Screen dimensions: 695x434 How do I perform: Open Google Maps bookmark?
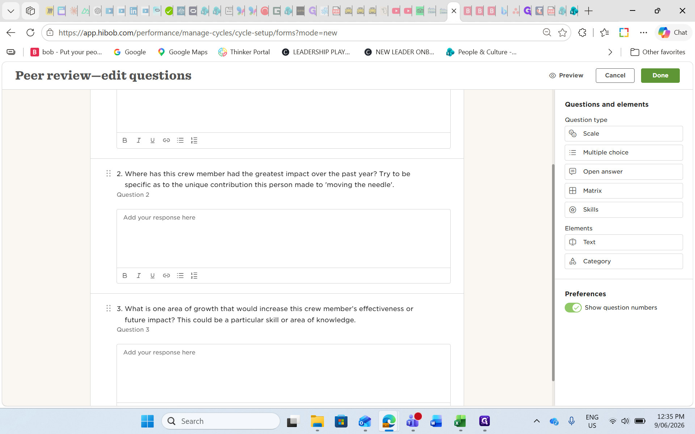pos(182,52)
